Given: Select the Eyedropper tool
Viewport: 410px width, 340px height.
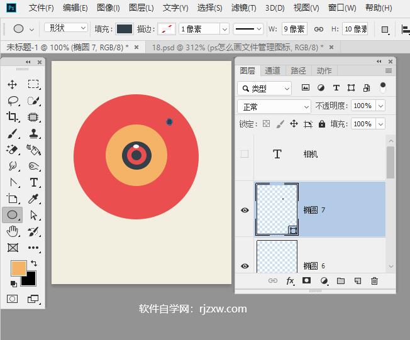Looking at the screenshot, I should tap(33, 199).
